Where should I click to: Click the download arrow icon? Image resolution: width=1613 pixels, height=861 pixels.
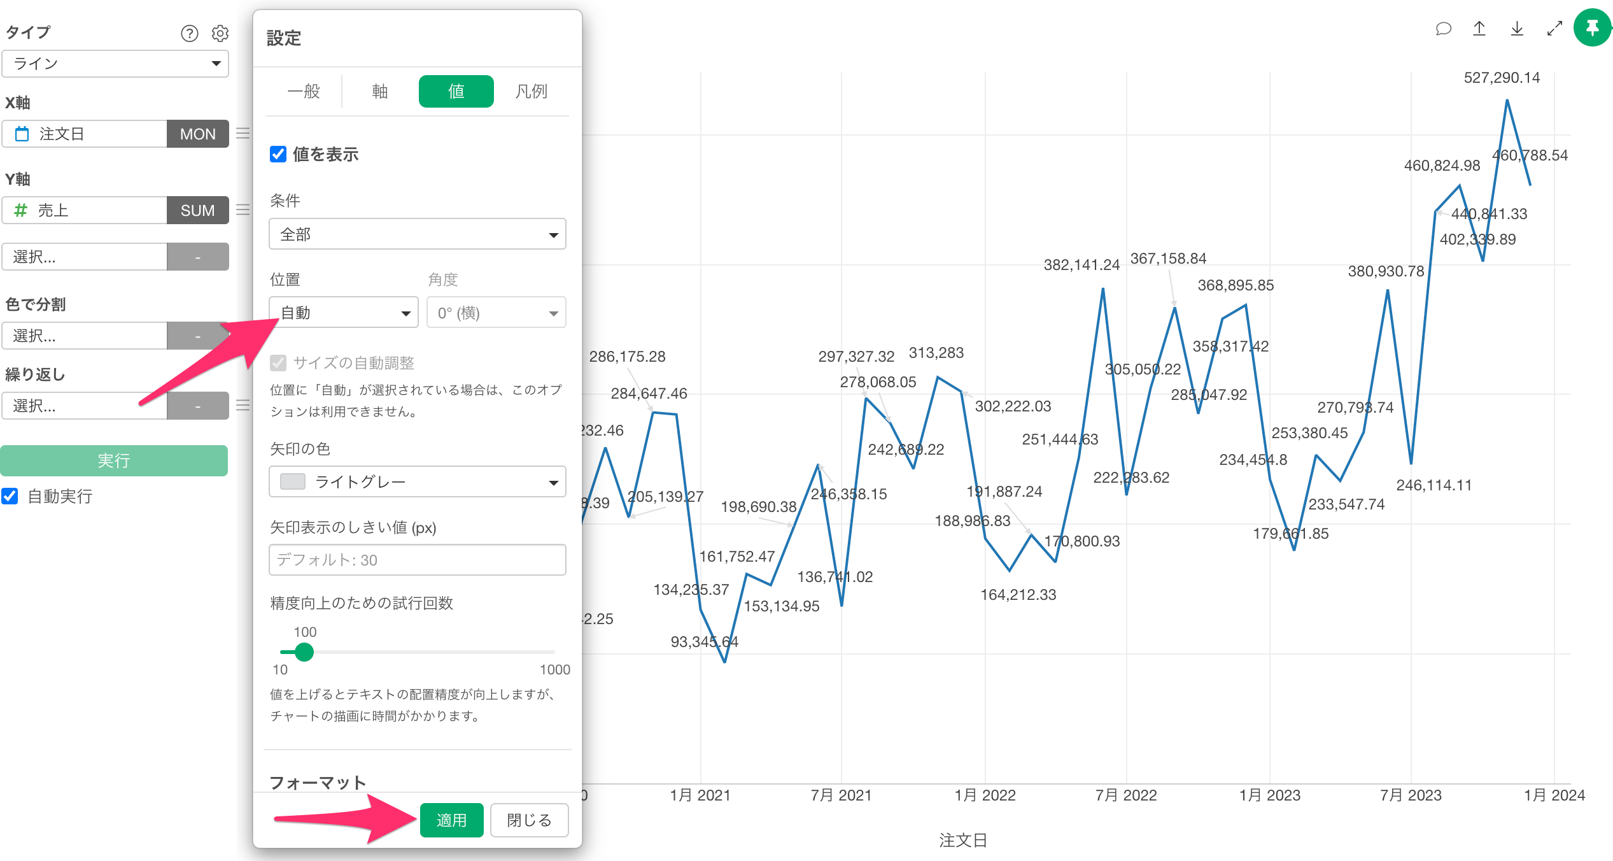[1517, 29]
